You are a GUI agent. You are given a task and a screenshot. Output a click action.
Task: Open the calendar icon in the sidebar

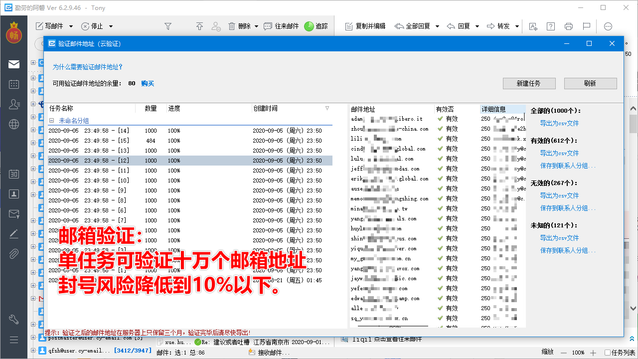pyautogui.click(x=13, y=84)
